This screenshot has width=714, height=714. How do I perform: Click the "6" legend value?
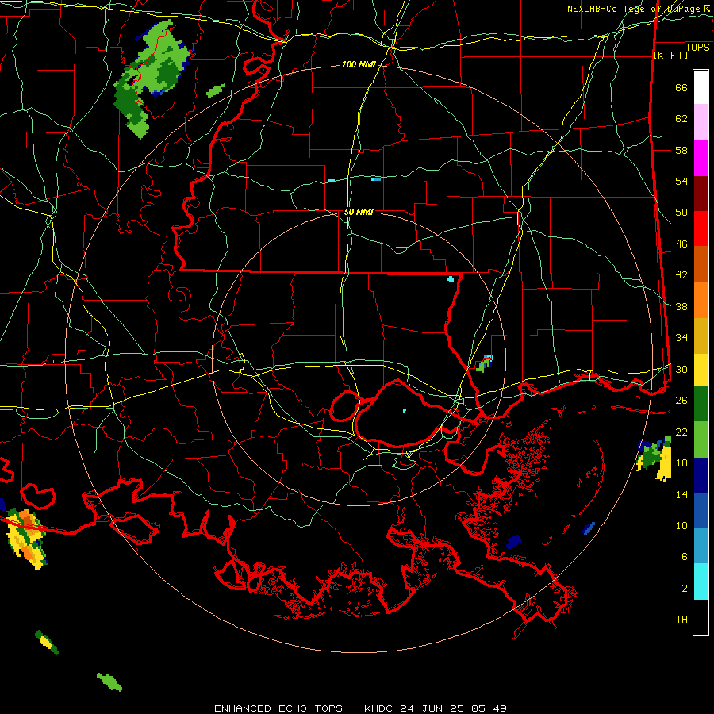[x=685, y=557]
